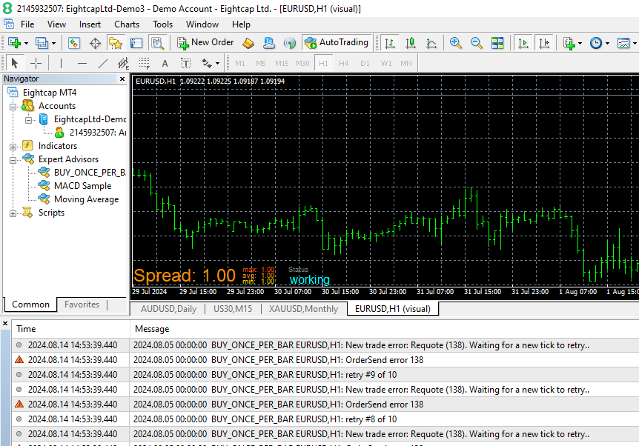This screenshot has height=446, width=639.
Task: Open the Insert menu
Action: coord(90,24)
